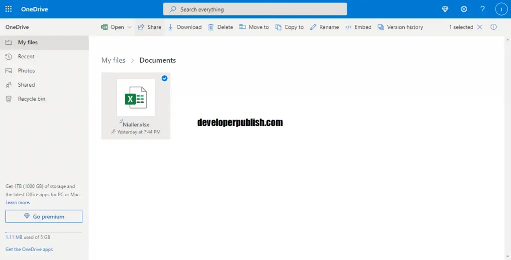
Task: Open Recent in the sidebar
Action: click(x=44, y=57)
